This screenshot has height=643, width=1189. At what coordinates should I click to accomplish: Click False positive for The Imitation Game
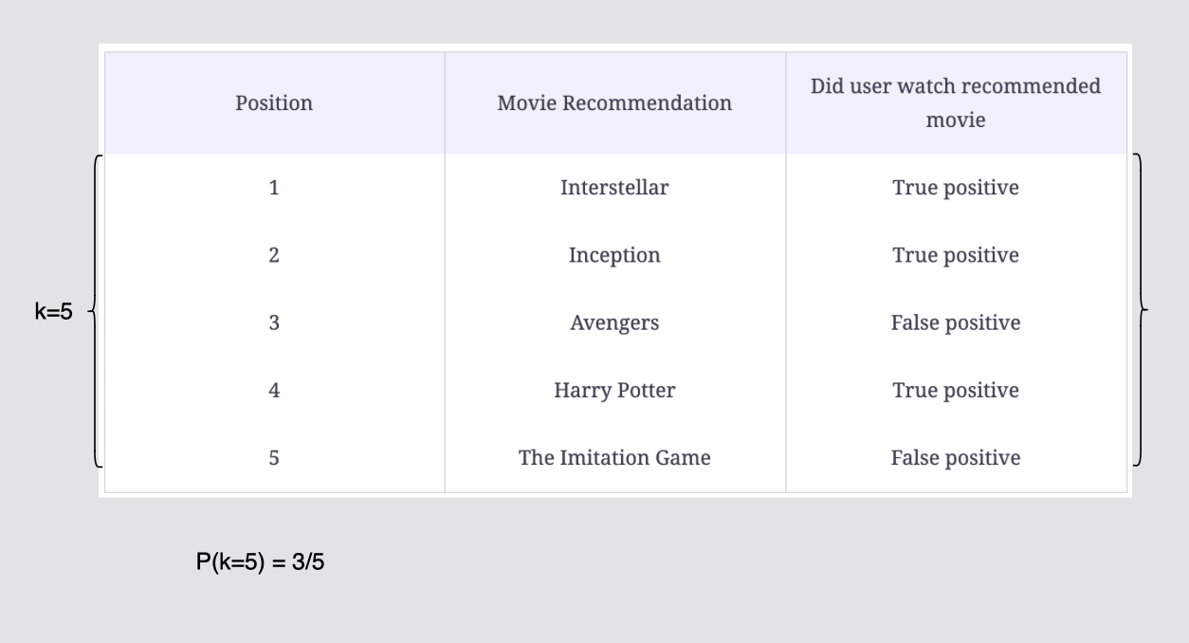(x=956, y=458)
